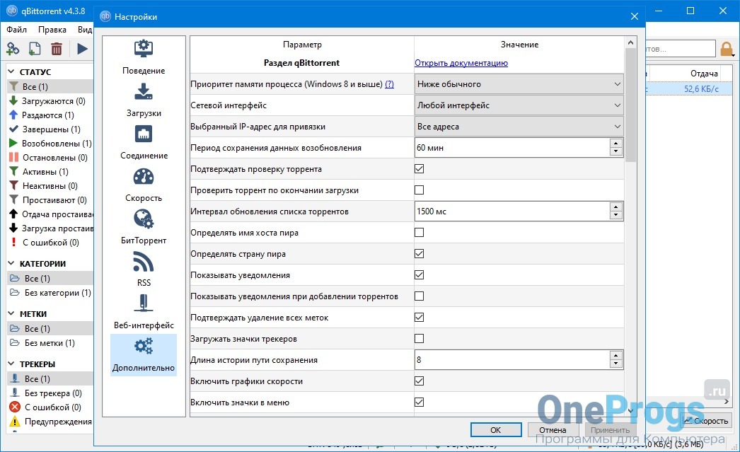The height and width of the screenshot is (452, 740).
Task: Toggle the Определять страну пира checkbox
Action: 419,253
